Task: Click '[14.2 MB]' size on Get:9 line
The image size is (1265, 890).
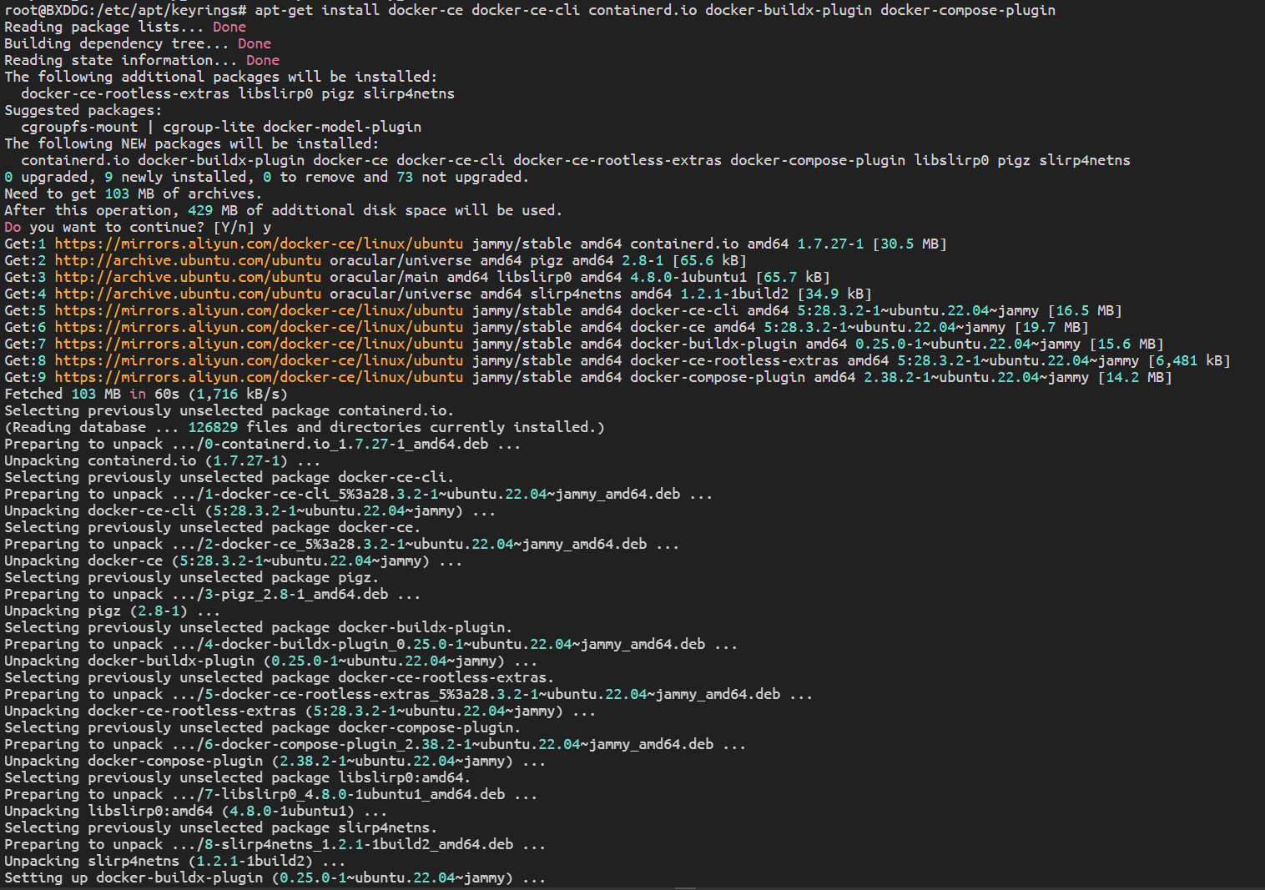Action: click(1135, 377)
